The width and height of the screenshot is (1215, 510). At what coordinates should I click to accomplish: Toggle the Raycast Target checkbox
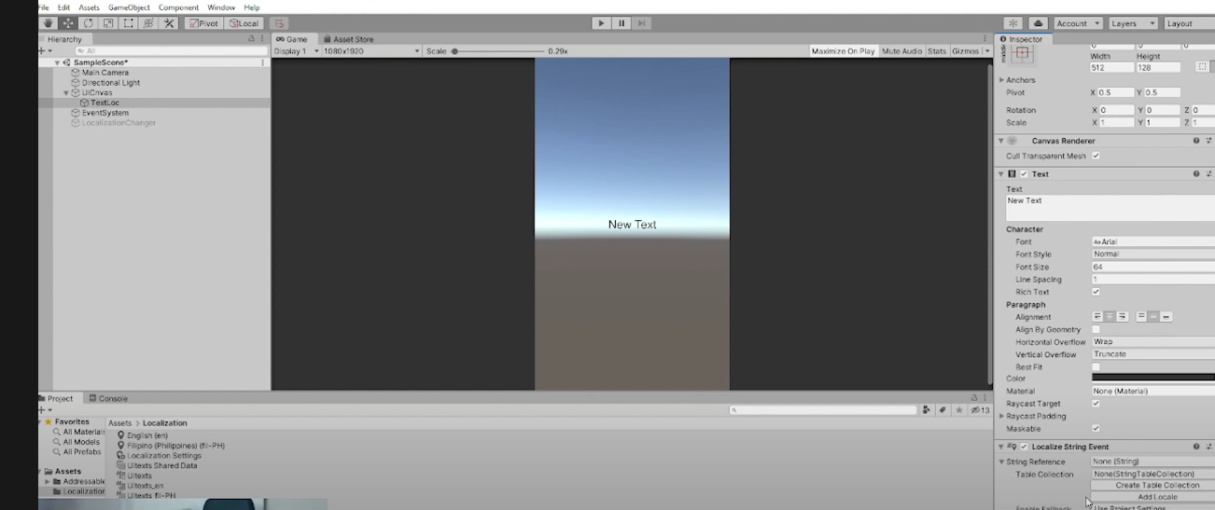1096,404
